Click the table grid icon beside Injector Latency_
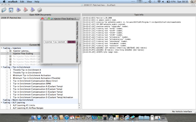Viewport: 196px width, 122px height. click(x=10, y=51)
